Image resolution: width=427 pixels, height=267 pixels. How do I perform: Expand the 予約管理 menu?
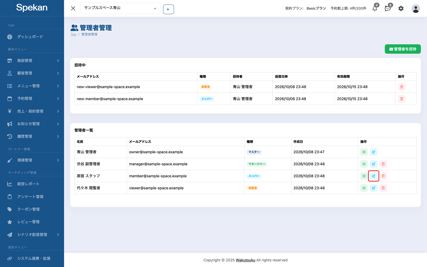click(x=32, y=99)
